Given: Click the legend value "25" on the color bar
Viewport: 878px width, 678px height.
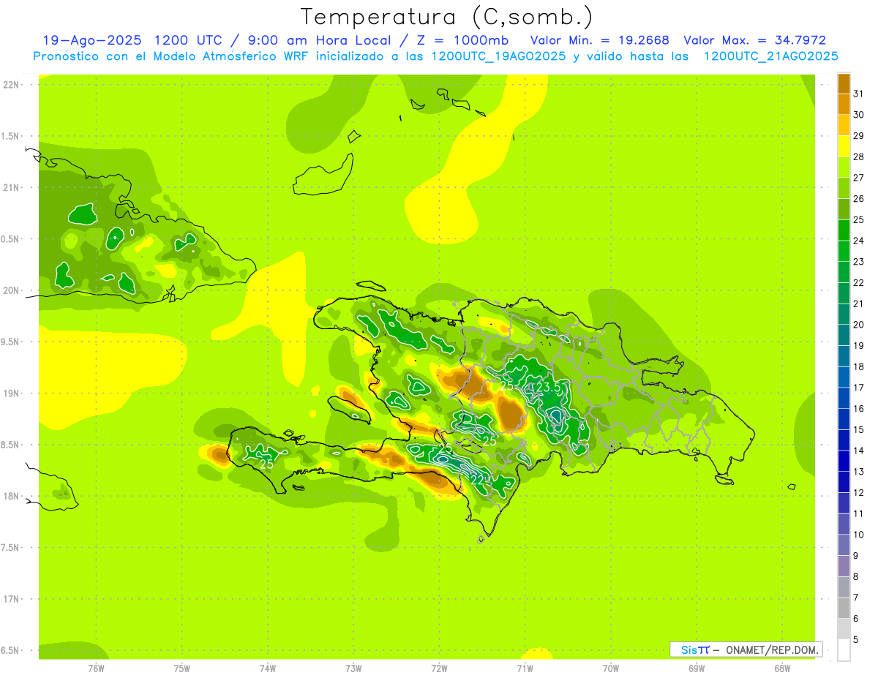Looking at the screenshot, I should point(858,219).
